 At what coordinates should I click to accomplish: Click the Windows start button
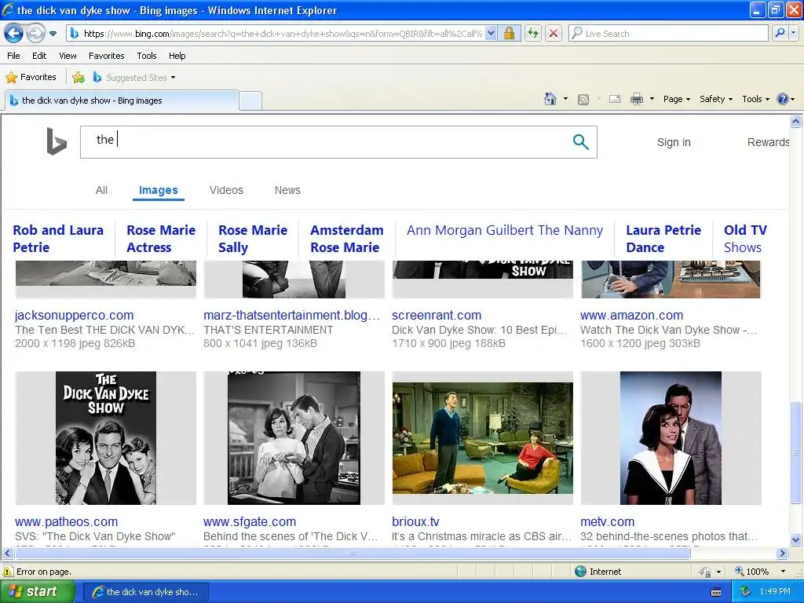click(38, 591)
